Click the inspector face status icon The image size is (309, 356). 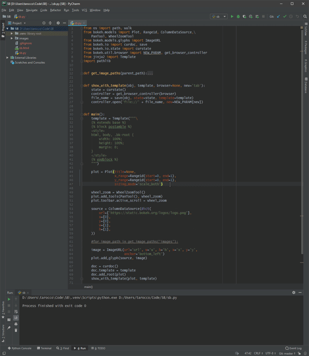coord(305,353)
